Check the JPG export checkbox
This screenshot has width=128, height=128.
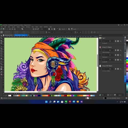pos(100,50)
